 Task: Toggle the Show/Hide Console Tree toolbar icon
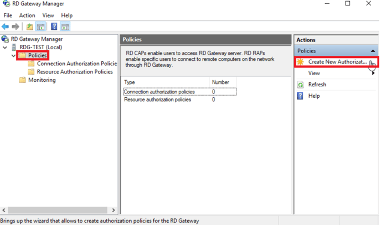(40, 27)
